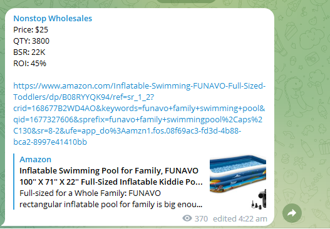Screen dimensions: 330x229
Task: Click the air pump picture in thumbnail corner
Action: click(259, 200)
